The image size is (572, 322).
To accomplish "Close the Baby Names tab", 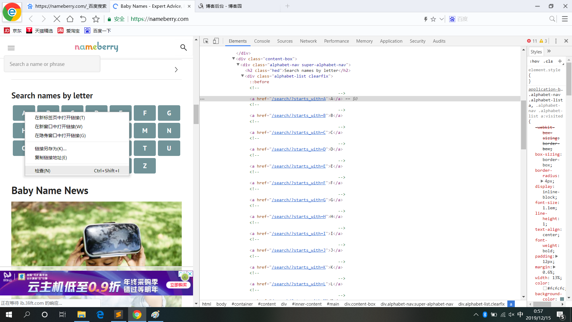I will tap(189, 6).
